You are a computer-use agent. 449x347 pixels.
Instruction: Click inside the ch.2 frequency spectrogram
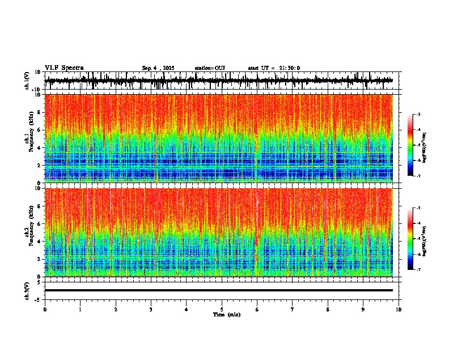tap(218, 232)
